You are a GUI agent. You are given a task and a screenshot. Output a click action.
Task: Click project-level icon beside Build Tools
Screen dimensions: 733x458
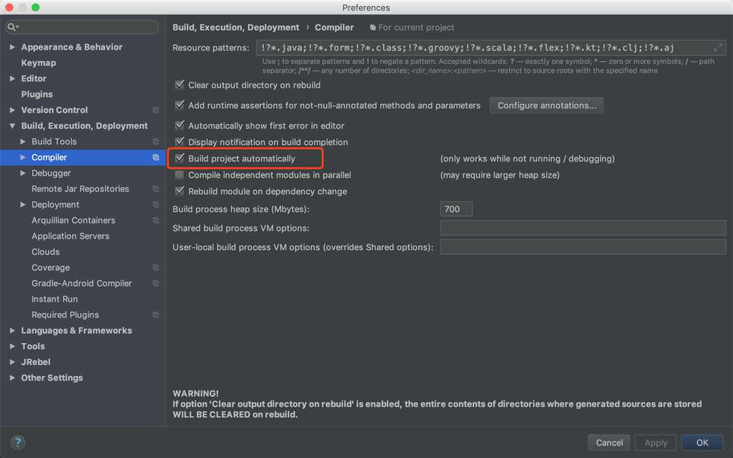(155, 141)
